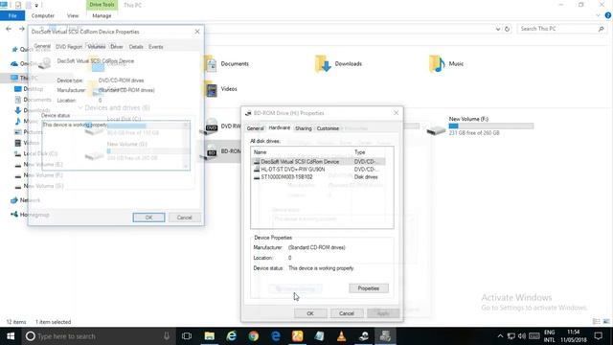
Task: Click the Forward navigation arrow
Action: pos(22,29)
